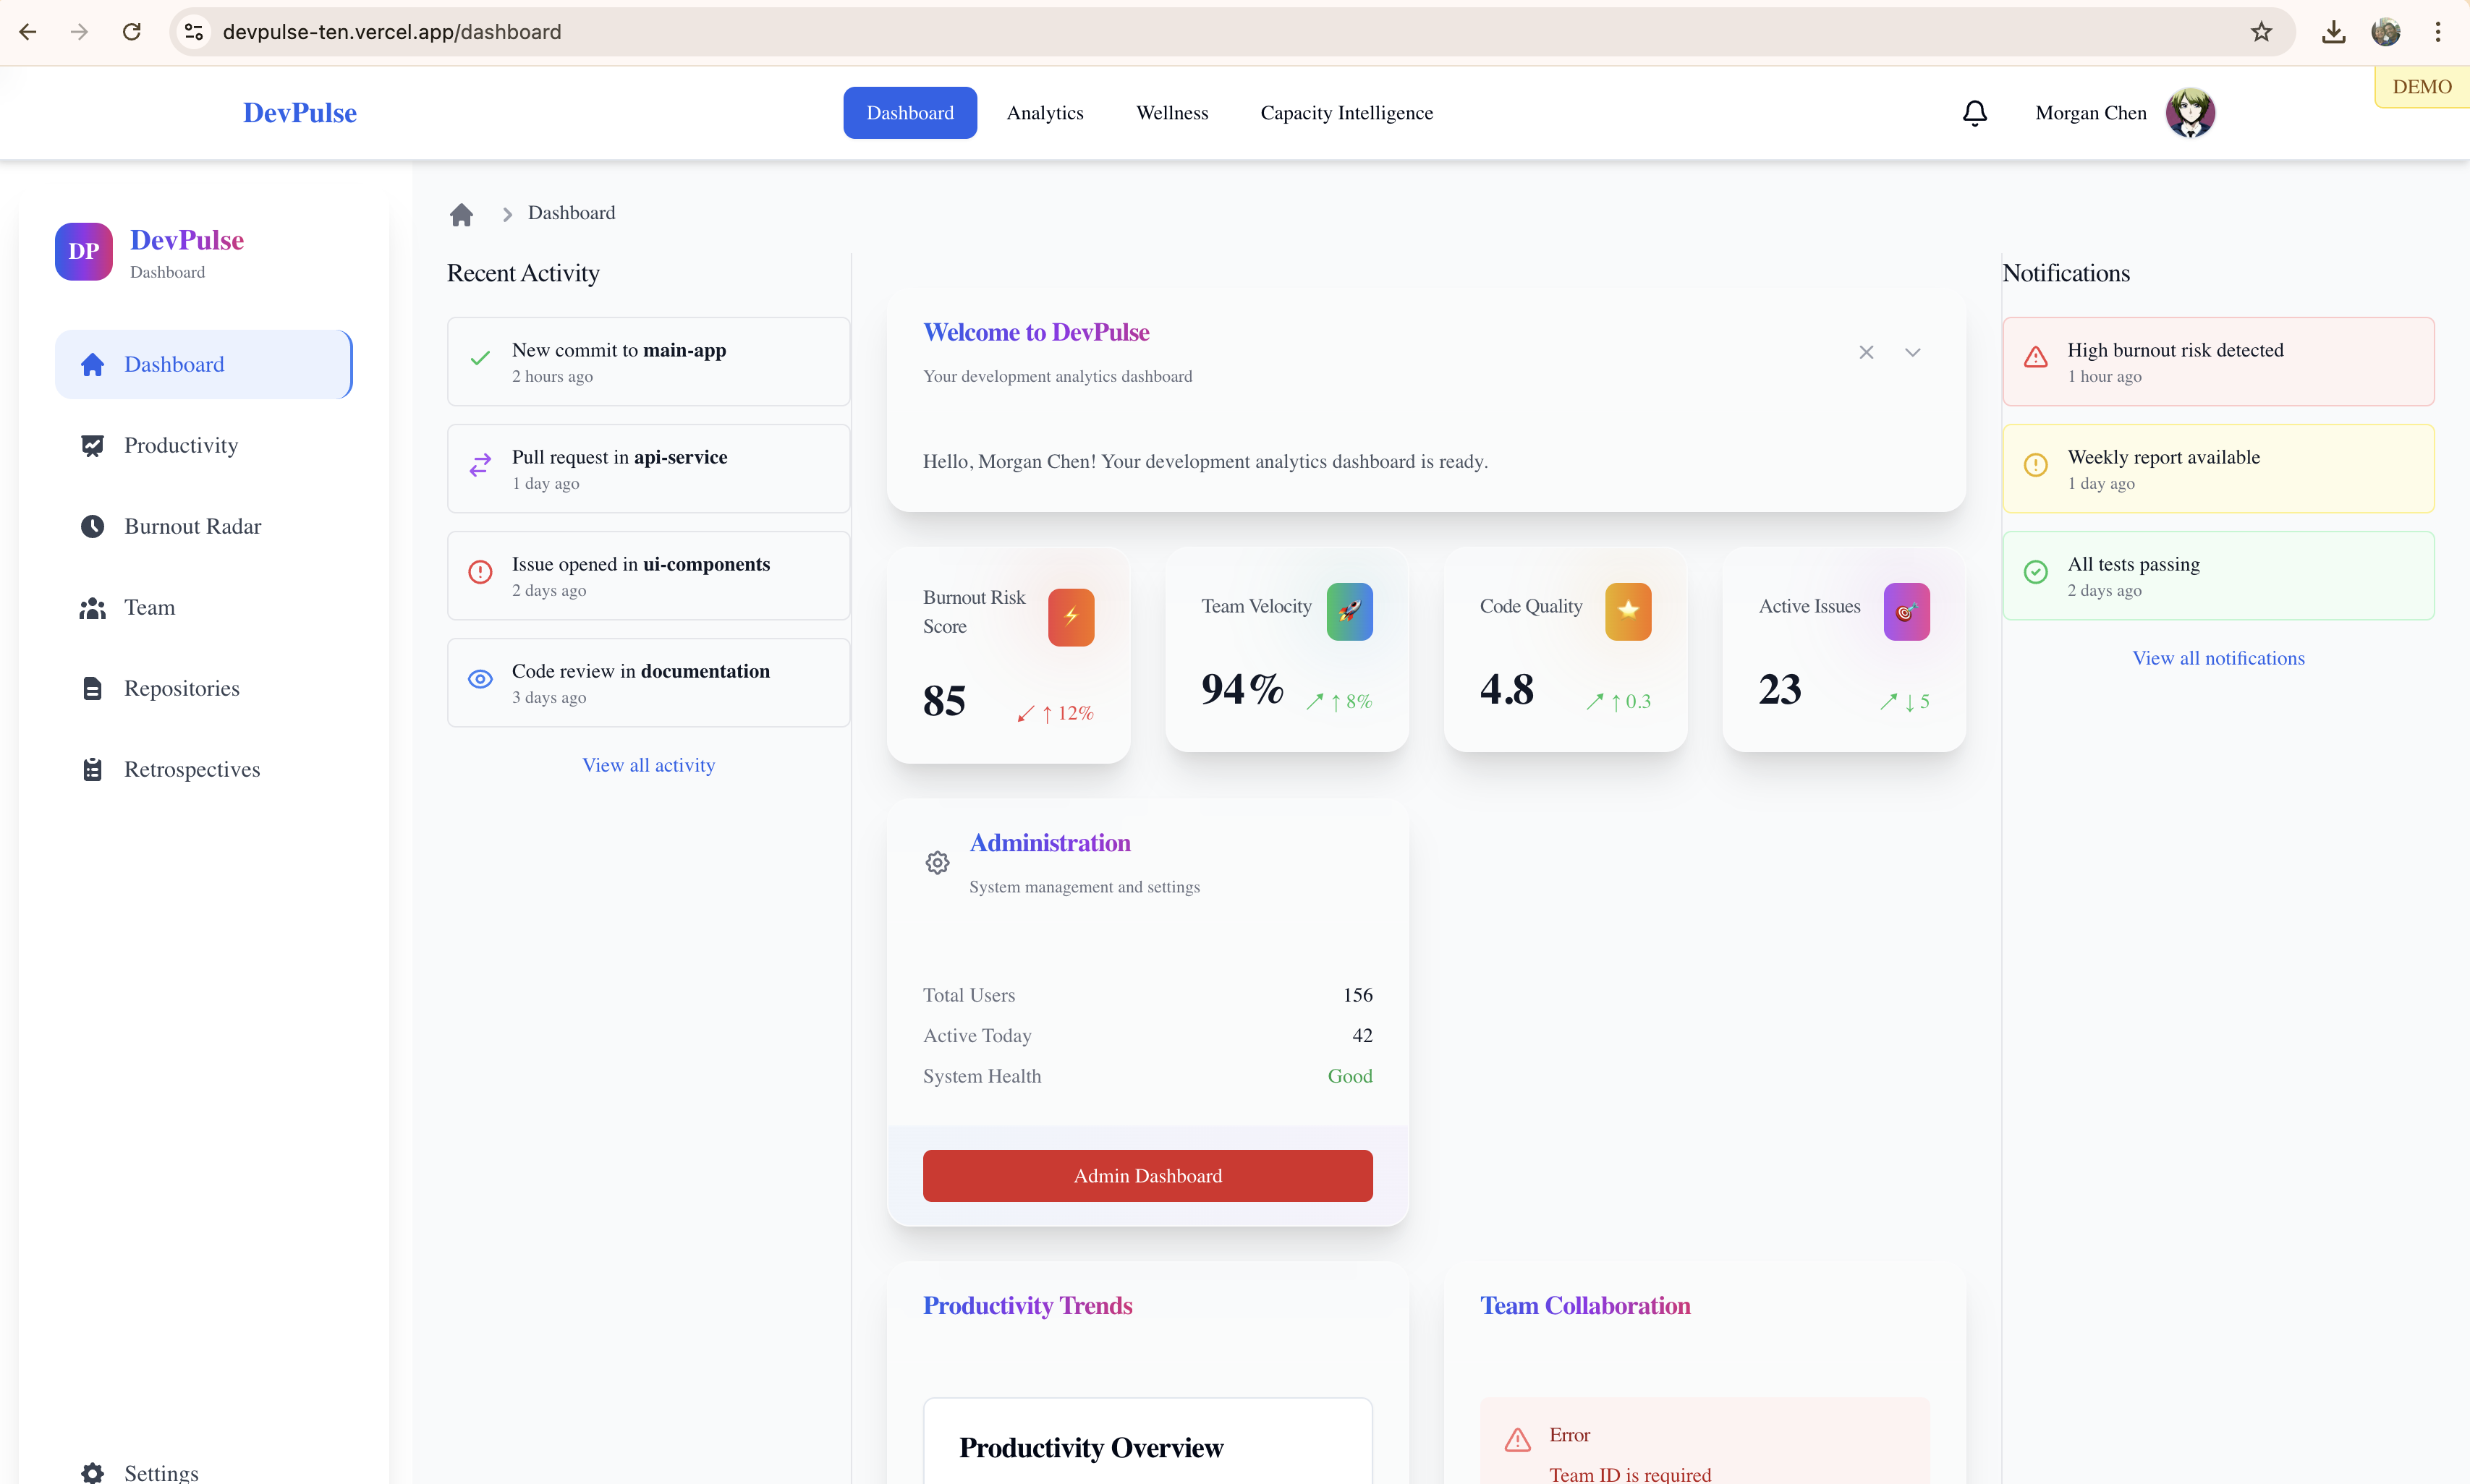Click the Admin Dashboard button

[1147, 1175]
